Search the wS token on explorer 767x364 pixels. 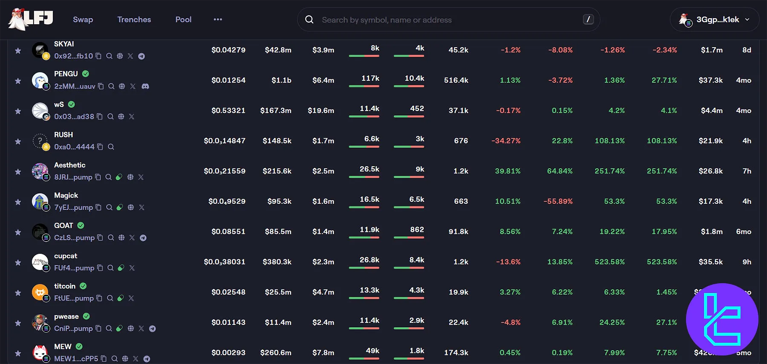(x=110, y=117)
